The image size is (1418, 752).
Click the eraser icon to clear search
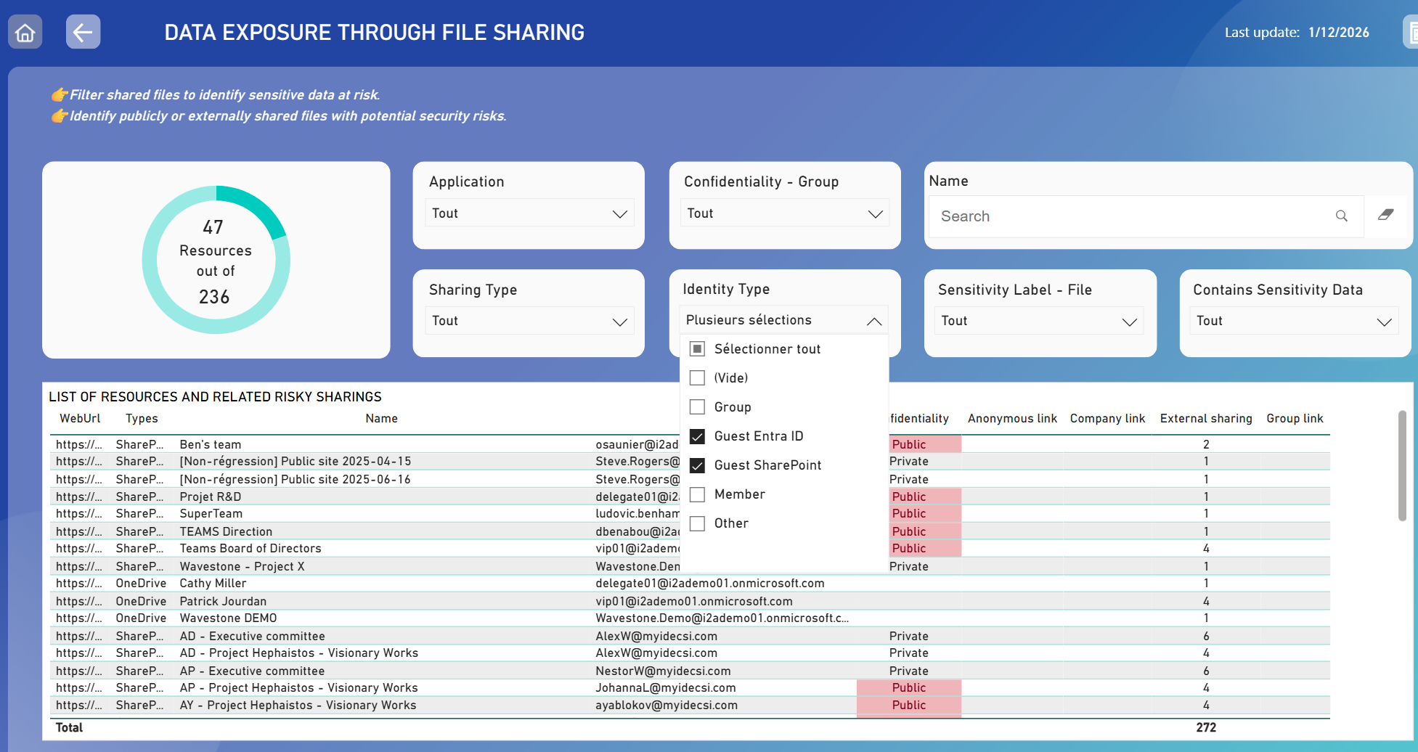point(1385,215)
